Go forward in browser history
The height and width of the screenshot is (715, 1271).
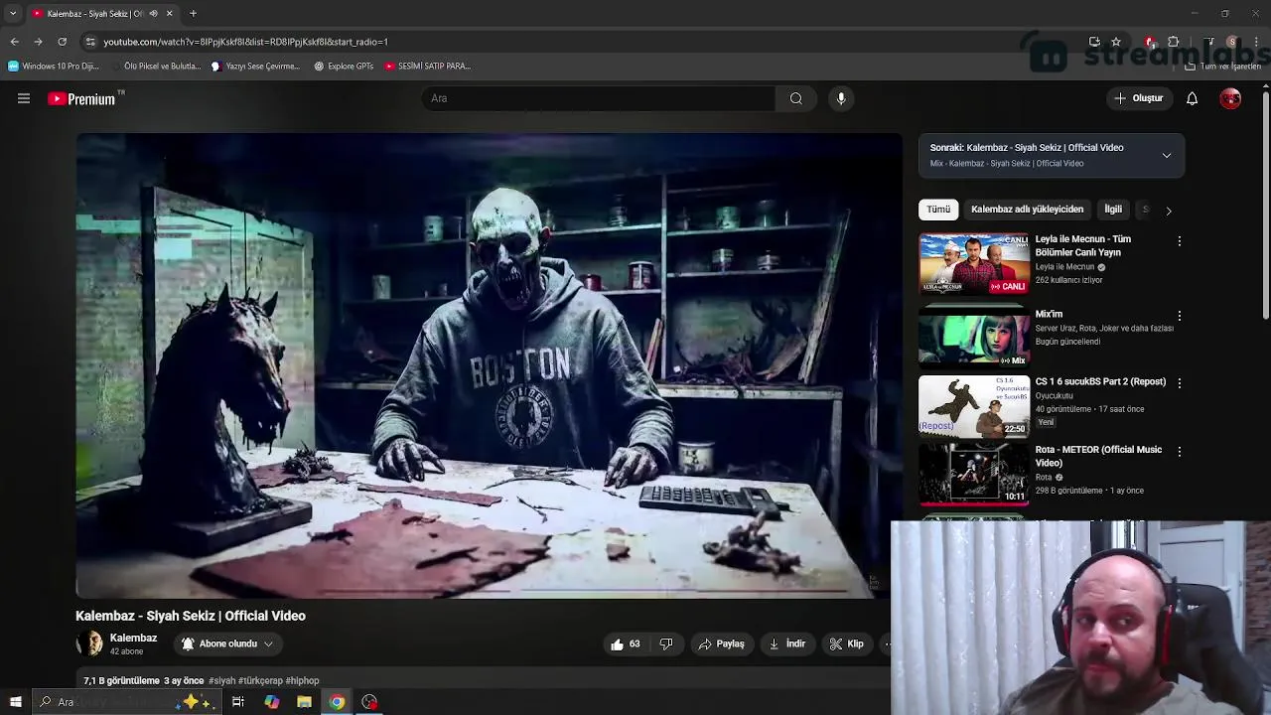[38, 42]
